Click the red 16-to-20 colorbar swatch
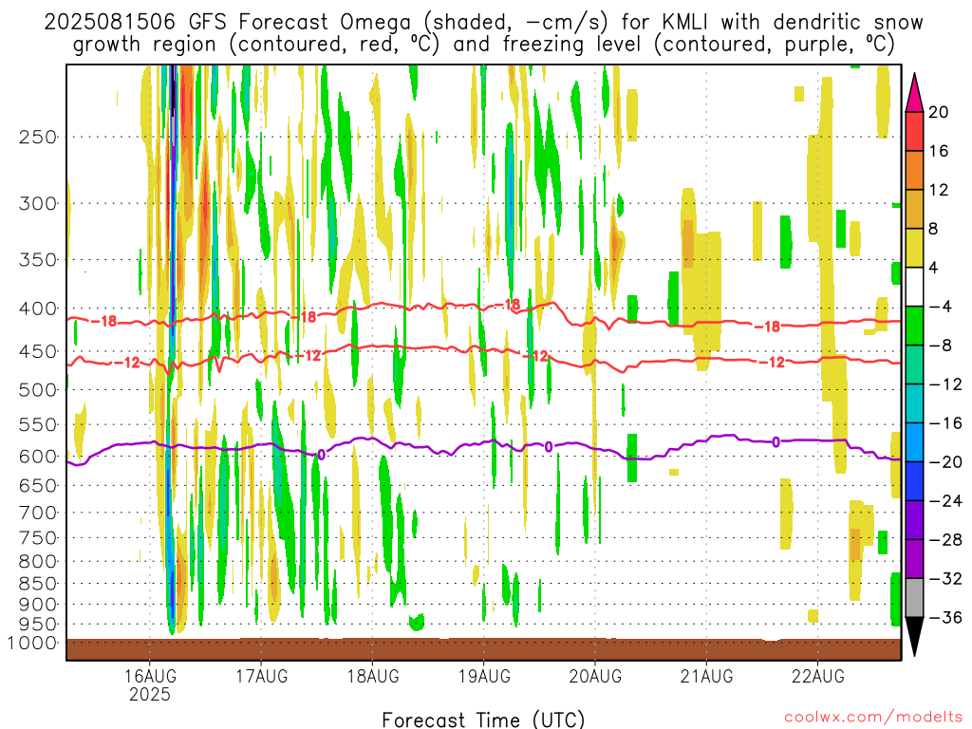The width and height of the screenshot is (972, 729). coord(914,131)
